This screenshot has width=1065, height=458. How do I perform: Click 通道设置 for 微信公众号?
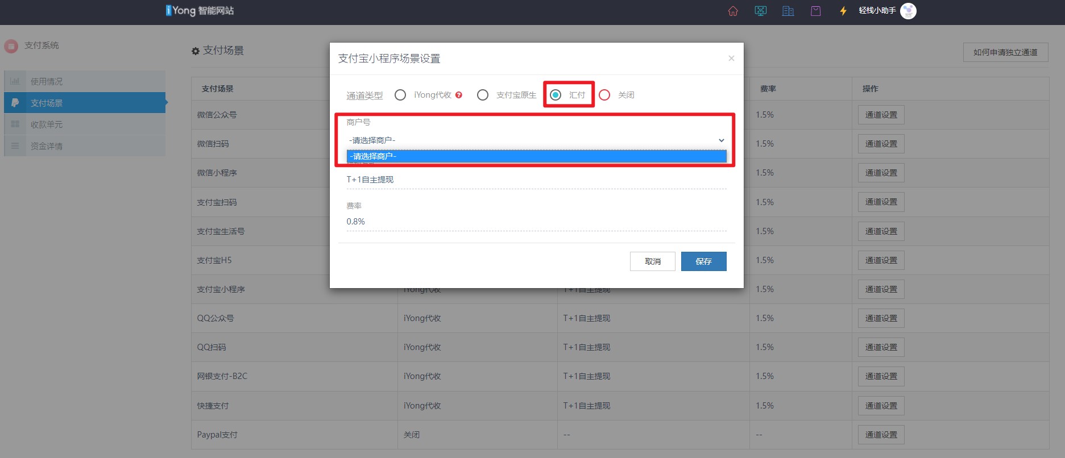tap(881, 115)
